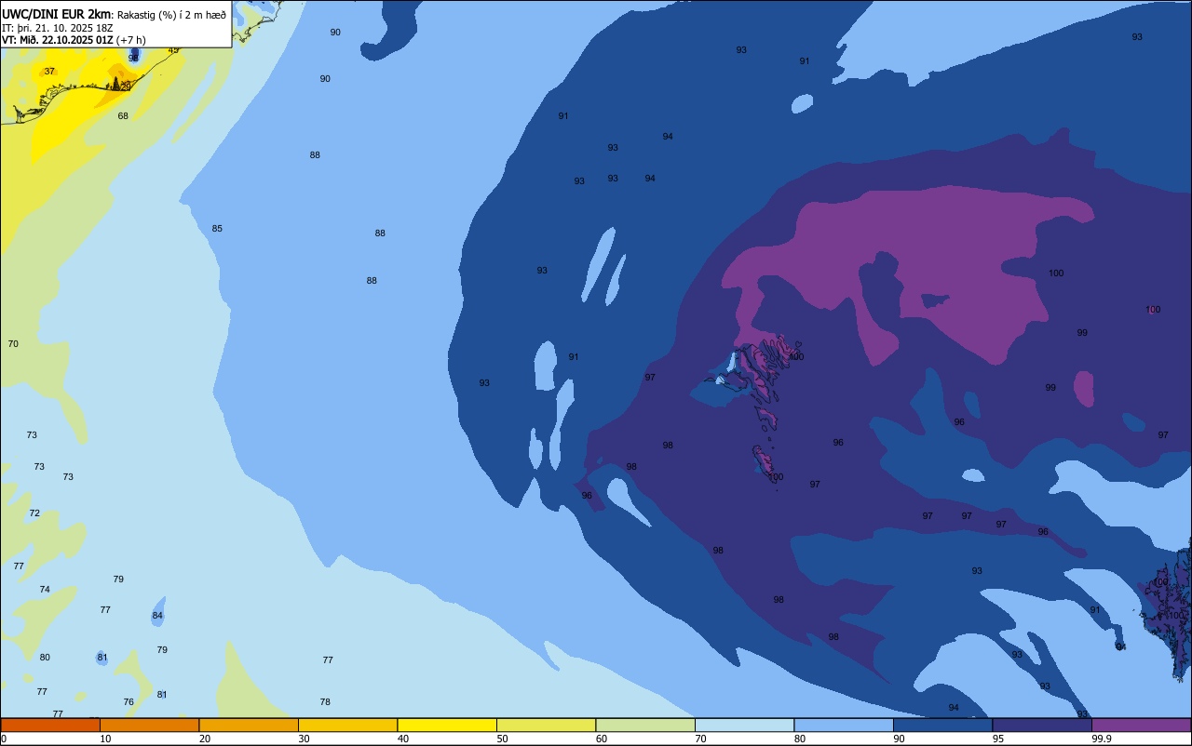Click the humidity value 85 on the map
1192x746 pixels.
pyautogui.click(x=217, y=228)
